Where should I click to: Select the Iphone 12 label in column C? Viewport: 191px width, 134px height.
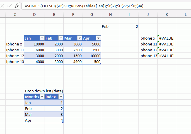[x=15, y=56]
